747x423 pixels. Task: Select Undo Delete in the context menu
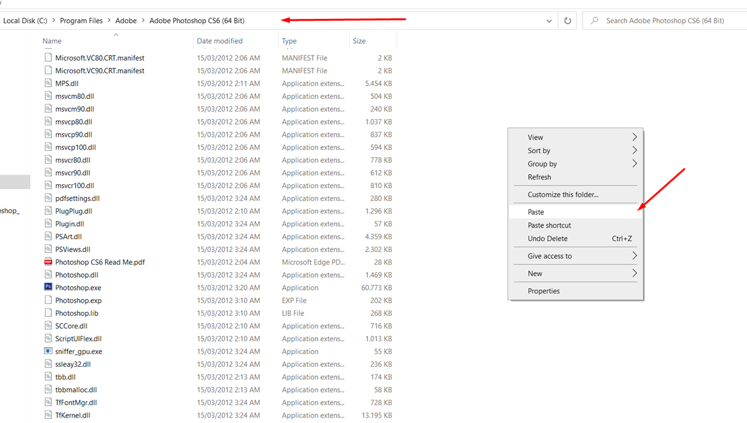[575, 239]
